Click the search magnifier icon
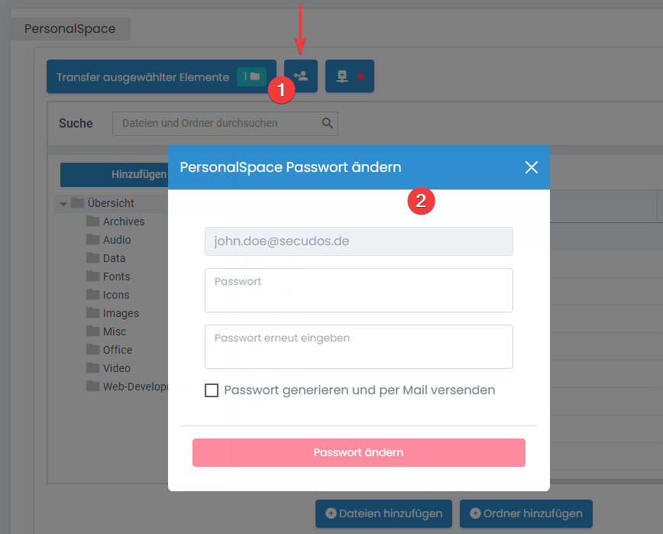This screenshot has height=534, width=663. click(328, 123)
